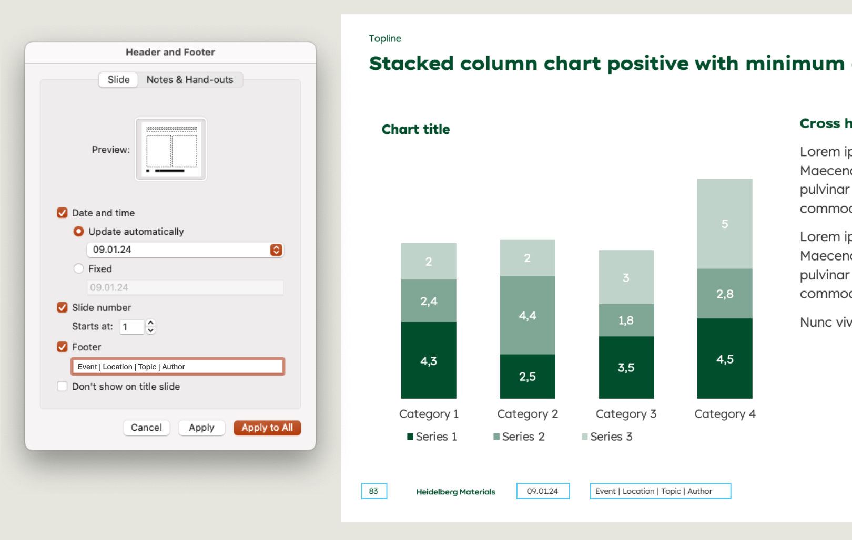Image resolution: width=852 pixels, height=540 pixels.
Task: Open the date format dropdown arrows
Action: coord(276,250)
